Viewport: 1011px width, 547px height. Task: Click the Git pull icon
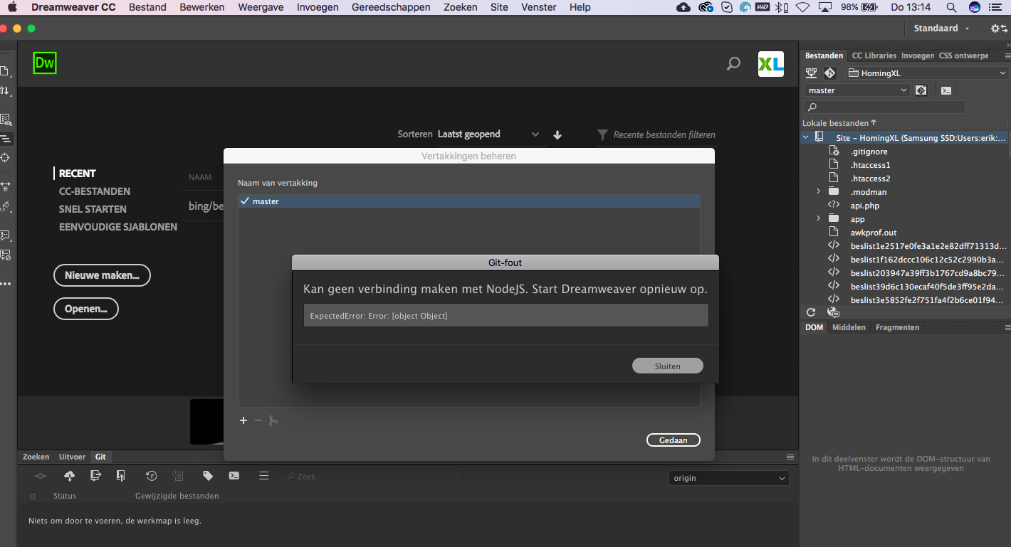pos(96,476)
